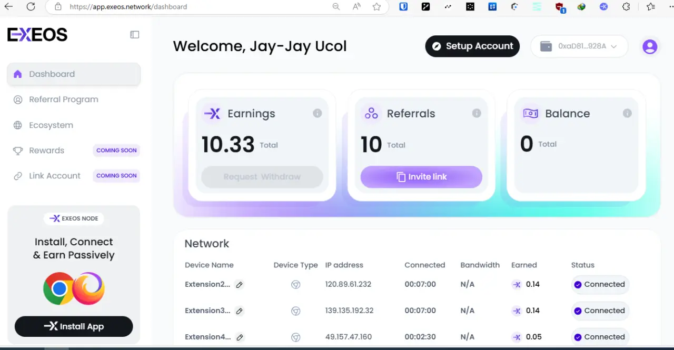This screenshot has height=350, width=674.
Task: Add page to favorites star icon
Action: pyautogui.click(x=376, y=7)
